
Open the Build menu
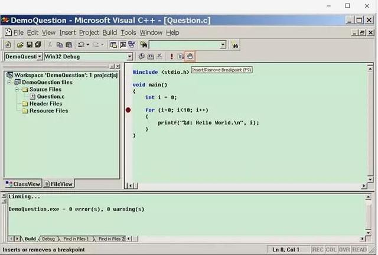pyautogui.click(x=110, y=32)
